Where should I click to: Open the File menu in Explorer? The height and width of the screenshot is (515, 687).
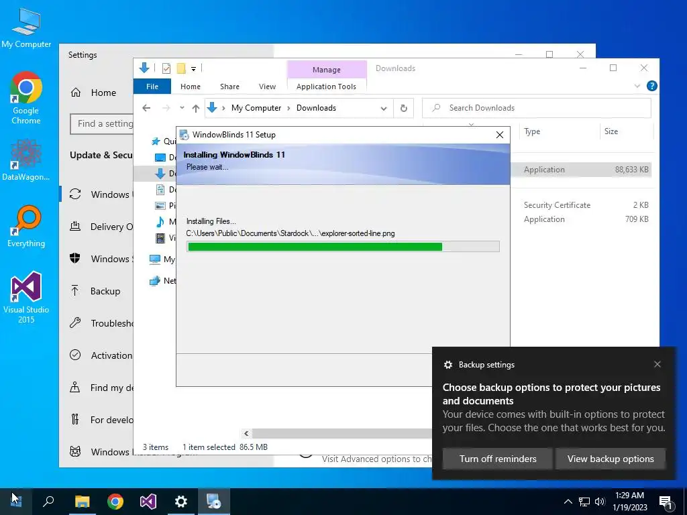152,87
